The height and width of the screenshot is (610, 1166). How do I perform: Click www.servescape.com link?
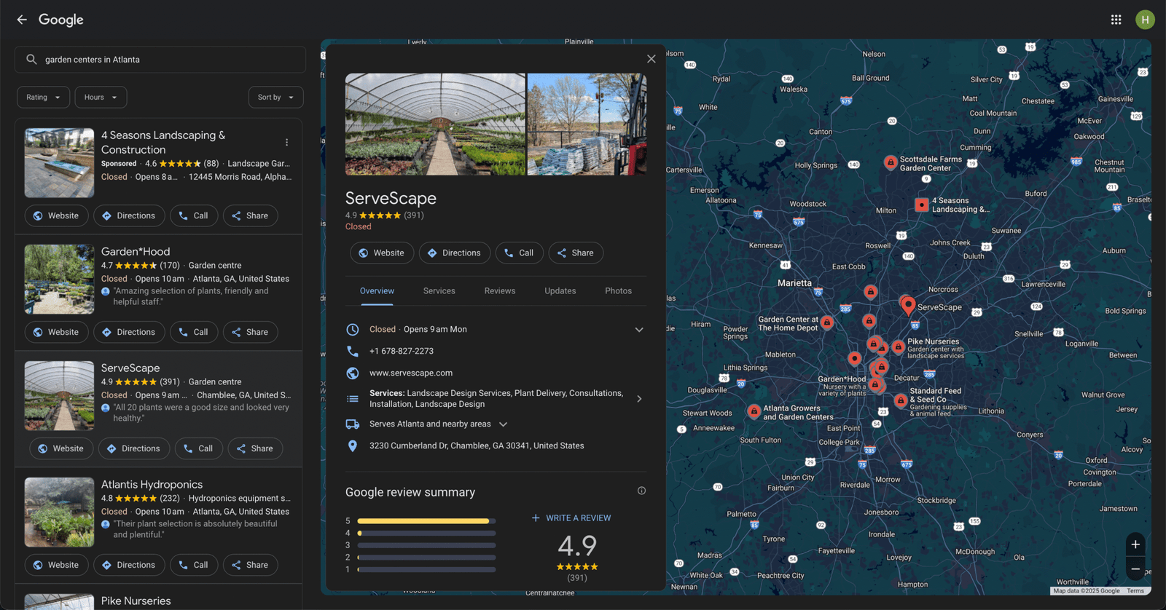(x=411, y=373)
